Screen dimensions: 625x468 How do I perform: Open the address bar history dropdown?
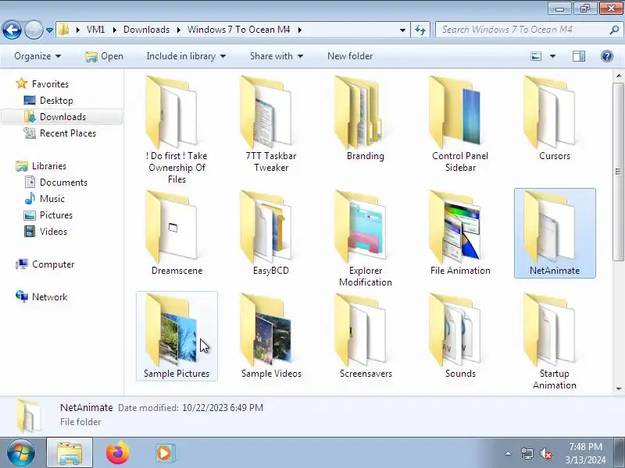coord(402,30)
